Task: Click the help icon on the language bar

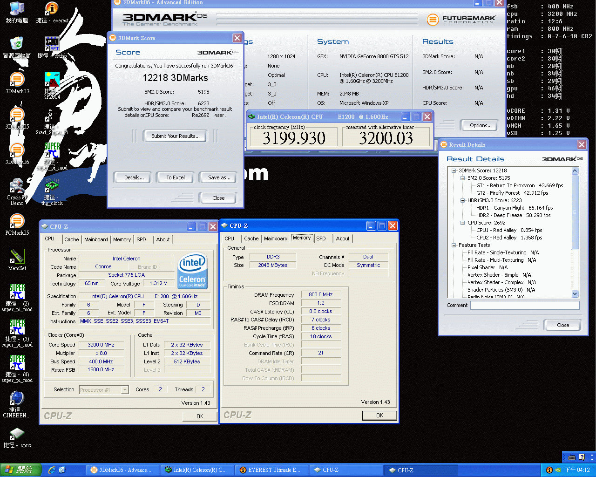Action: 582,457
